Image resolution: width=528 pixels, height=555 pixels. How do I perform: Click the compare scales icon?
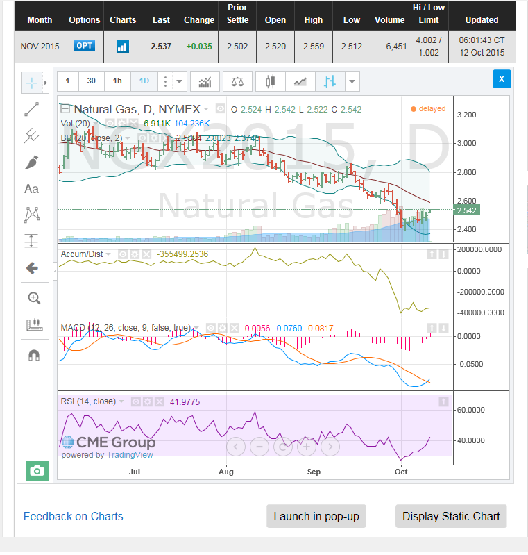tap(238, 81)
